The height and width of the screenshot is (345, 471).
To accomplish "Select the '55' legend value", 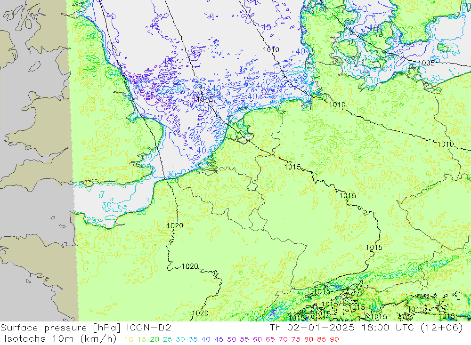I will click(x=244, y=339).
